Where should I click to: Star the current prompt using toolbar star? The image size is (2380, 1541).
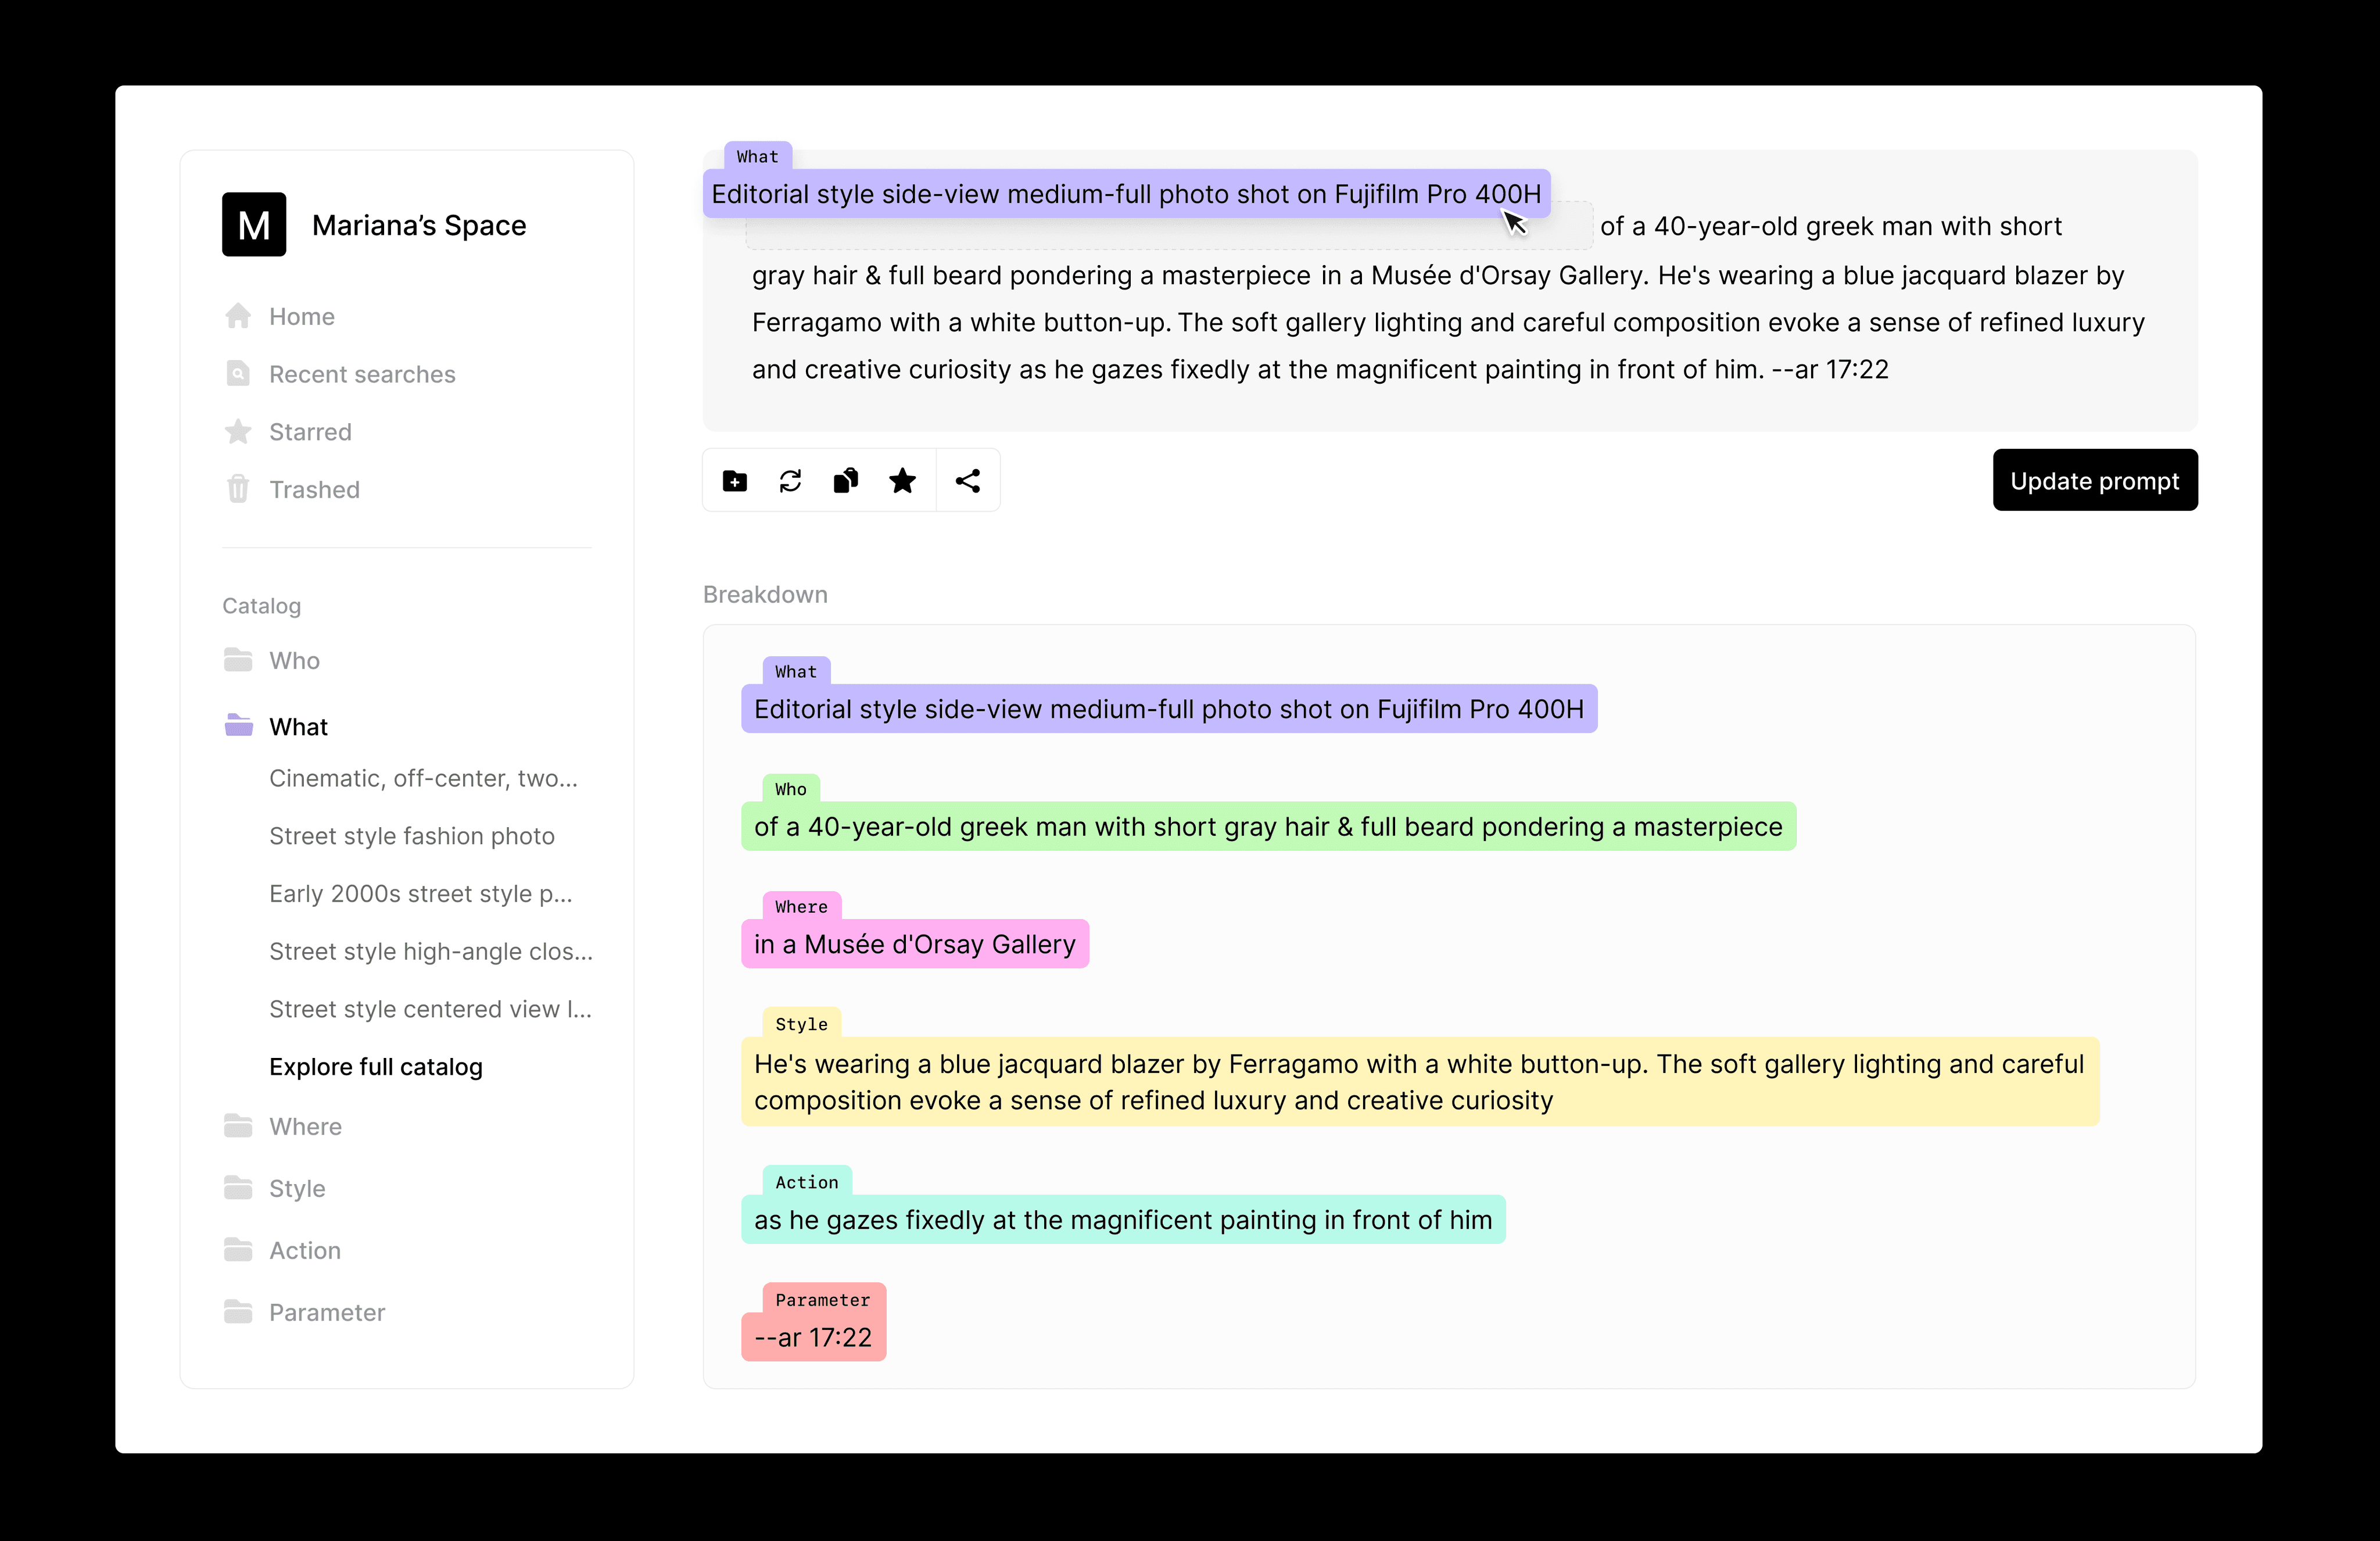click(902, 481)
